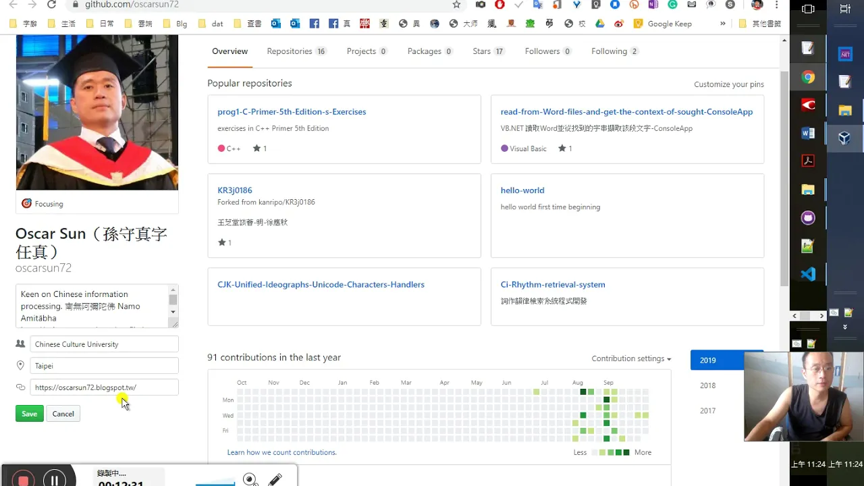Select the recorder pen annotation tool
Screen dimensions: 864x486
[275, 479]
